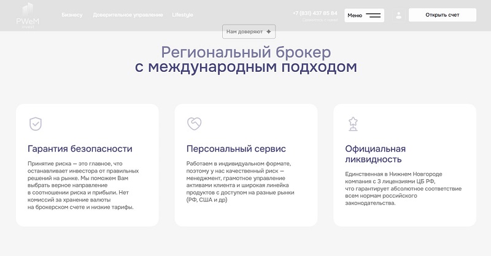Click the PWeM invest logo
The height and width of the screenshot is (256, 491).
pyautogui.click(x=28, y=15)
